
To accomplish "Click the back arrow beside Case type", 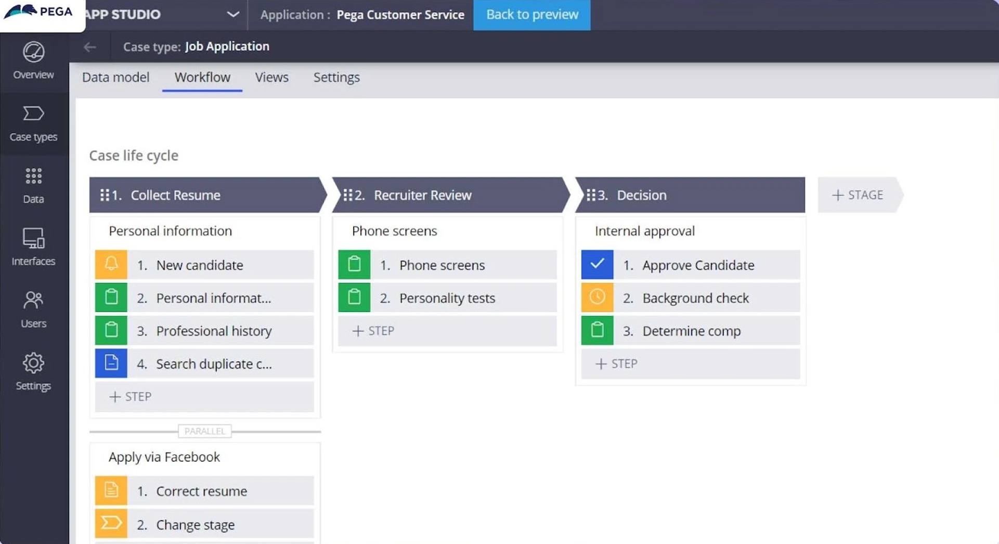I will point(90,47).
